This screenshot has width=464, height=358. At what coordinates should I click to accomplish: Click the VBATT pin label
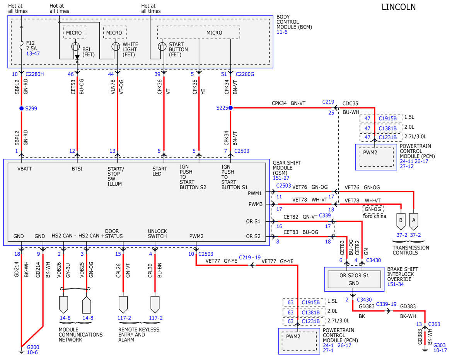coord(25,169)
